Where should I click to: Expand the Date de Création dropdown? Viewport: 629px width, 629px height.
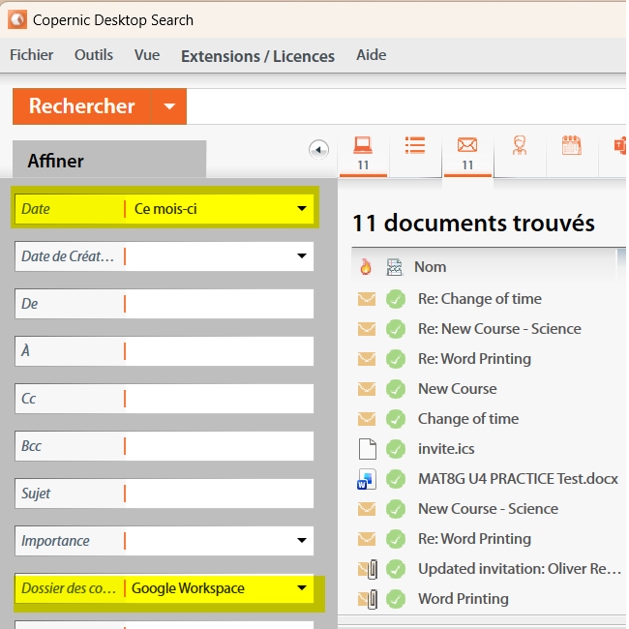(302, 256)
